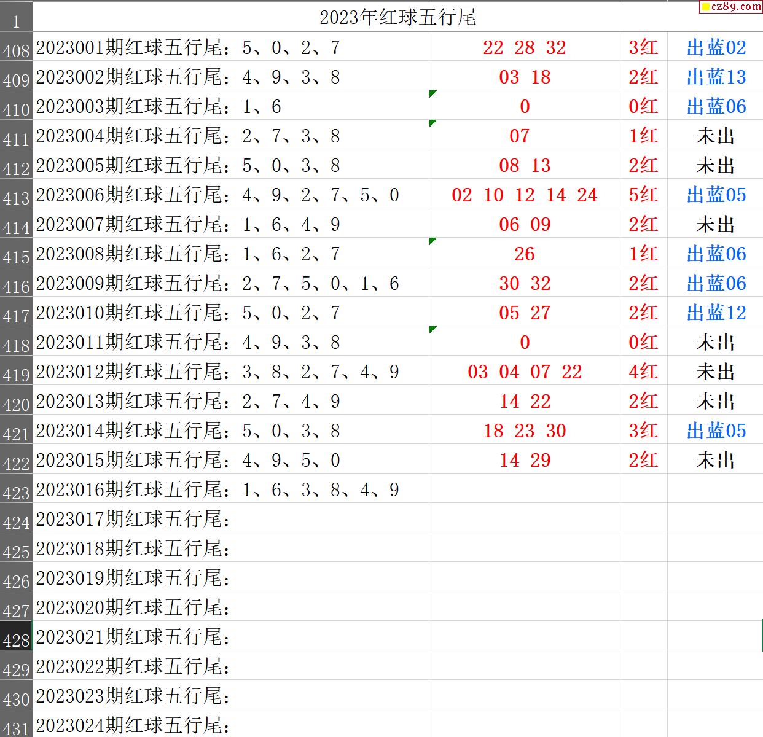This screenshot has width=763, height=737.
Task: Click the green corner indicator on the 07 cell
Action: [x=432, y=123]
